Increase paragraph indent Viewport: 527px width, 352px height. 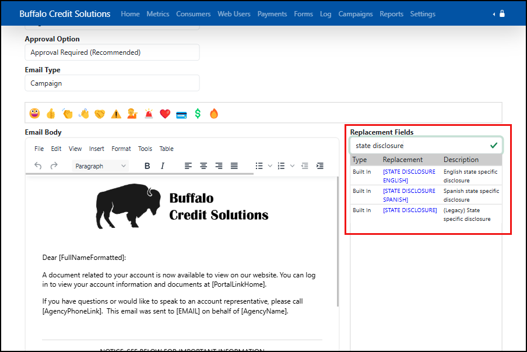pos(320,166)
